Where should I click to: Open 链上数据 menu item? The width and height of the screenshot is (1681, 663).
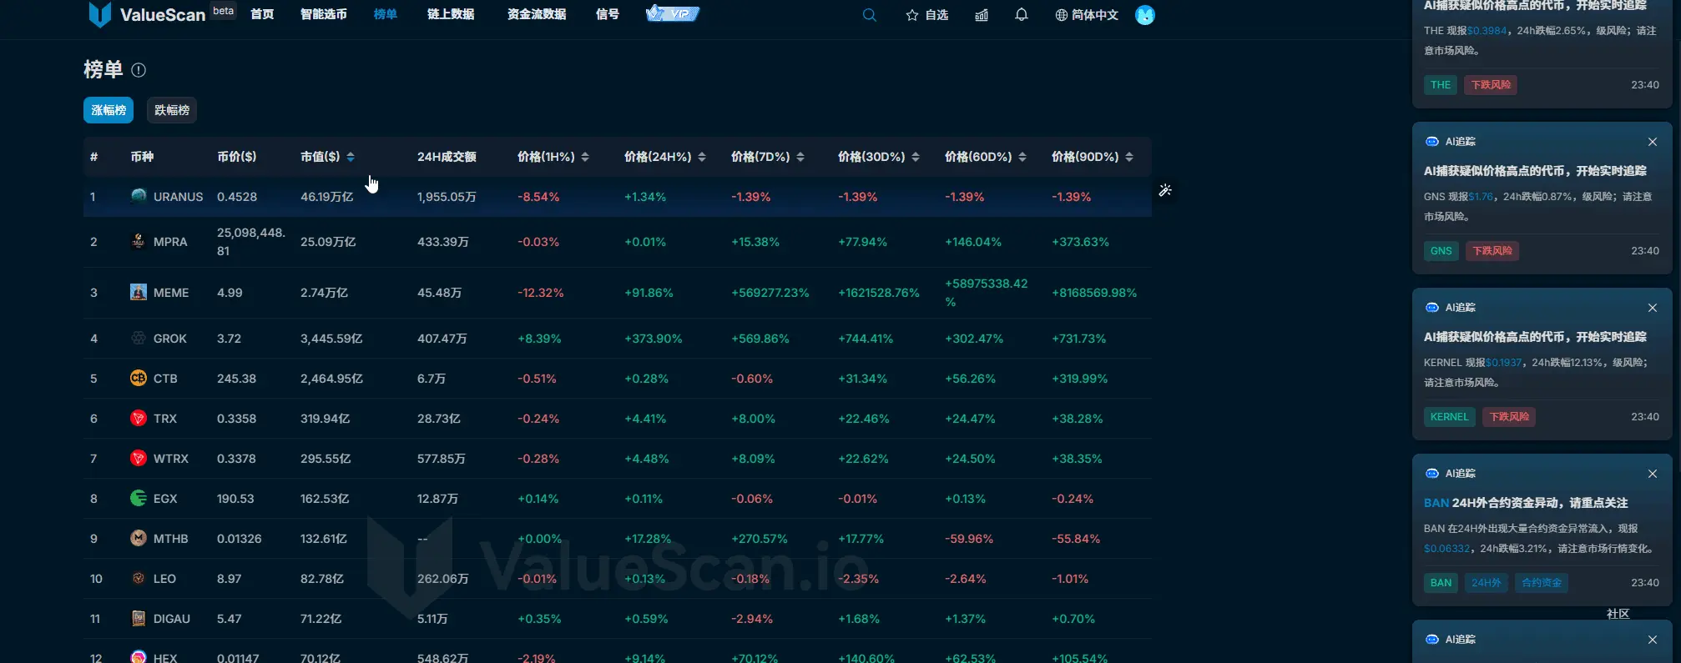(x=451, y=14)
